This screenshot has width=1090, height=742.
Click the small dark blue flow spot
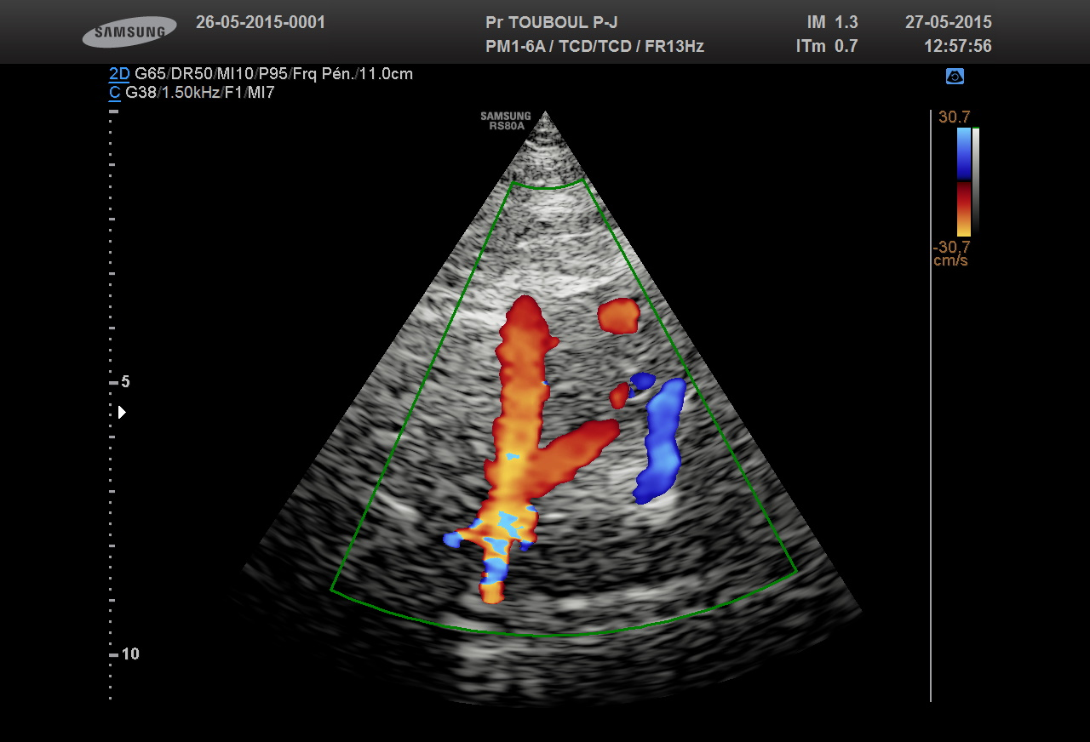[x=641, y=380]
